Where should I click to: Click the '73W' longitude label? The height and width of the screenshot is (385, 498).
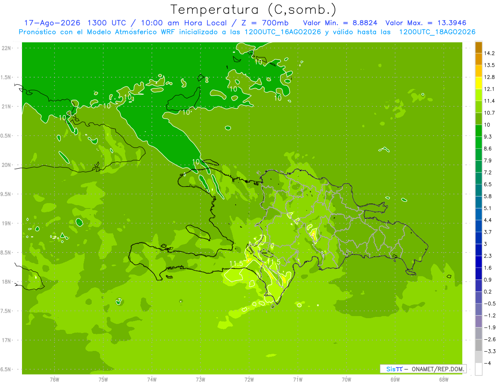pos(200,379)
